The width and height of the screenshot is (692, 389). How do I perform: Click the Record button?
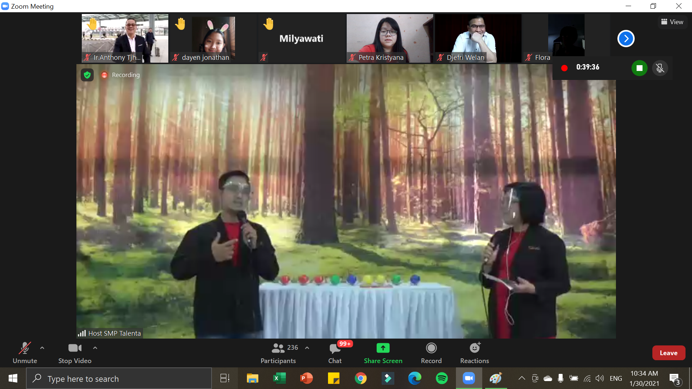(431, 353)
